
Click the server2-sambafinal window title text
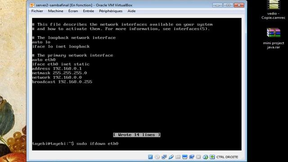[84, 5]
